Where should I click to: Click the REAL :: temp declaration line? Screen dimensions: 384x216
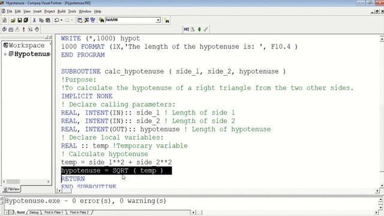[124, 146]
